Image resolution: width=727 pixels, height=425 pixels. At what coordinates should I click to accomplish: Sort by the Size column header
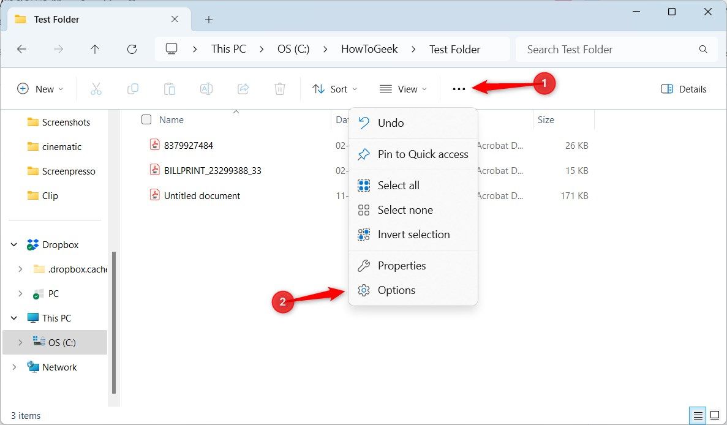(x=546, y=119)
